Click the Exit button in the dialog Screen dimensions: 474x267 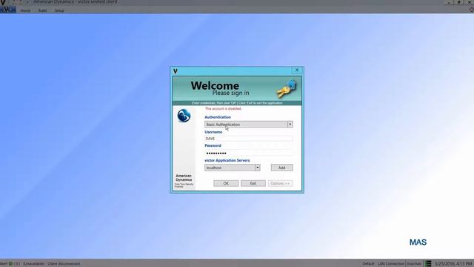coord(253,183)
